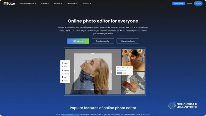Open the Templates menu
Screen dimensions: 206x116
[73, 4]
